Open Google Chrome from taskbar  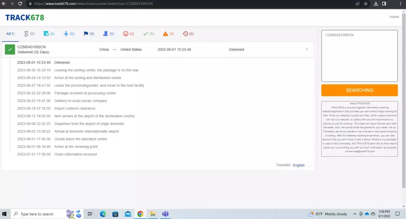140,214
